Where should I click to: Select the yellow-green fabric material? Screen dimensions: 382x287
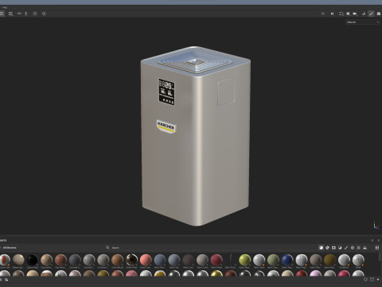pyautogui.click(x=244, y=260)
